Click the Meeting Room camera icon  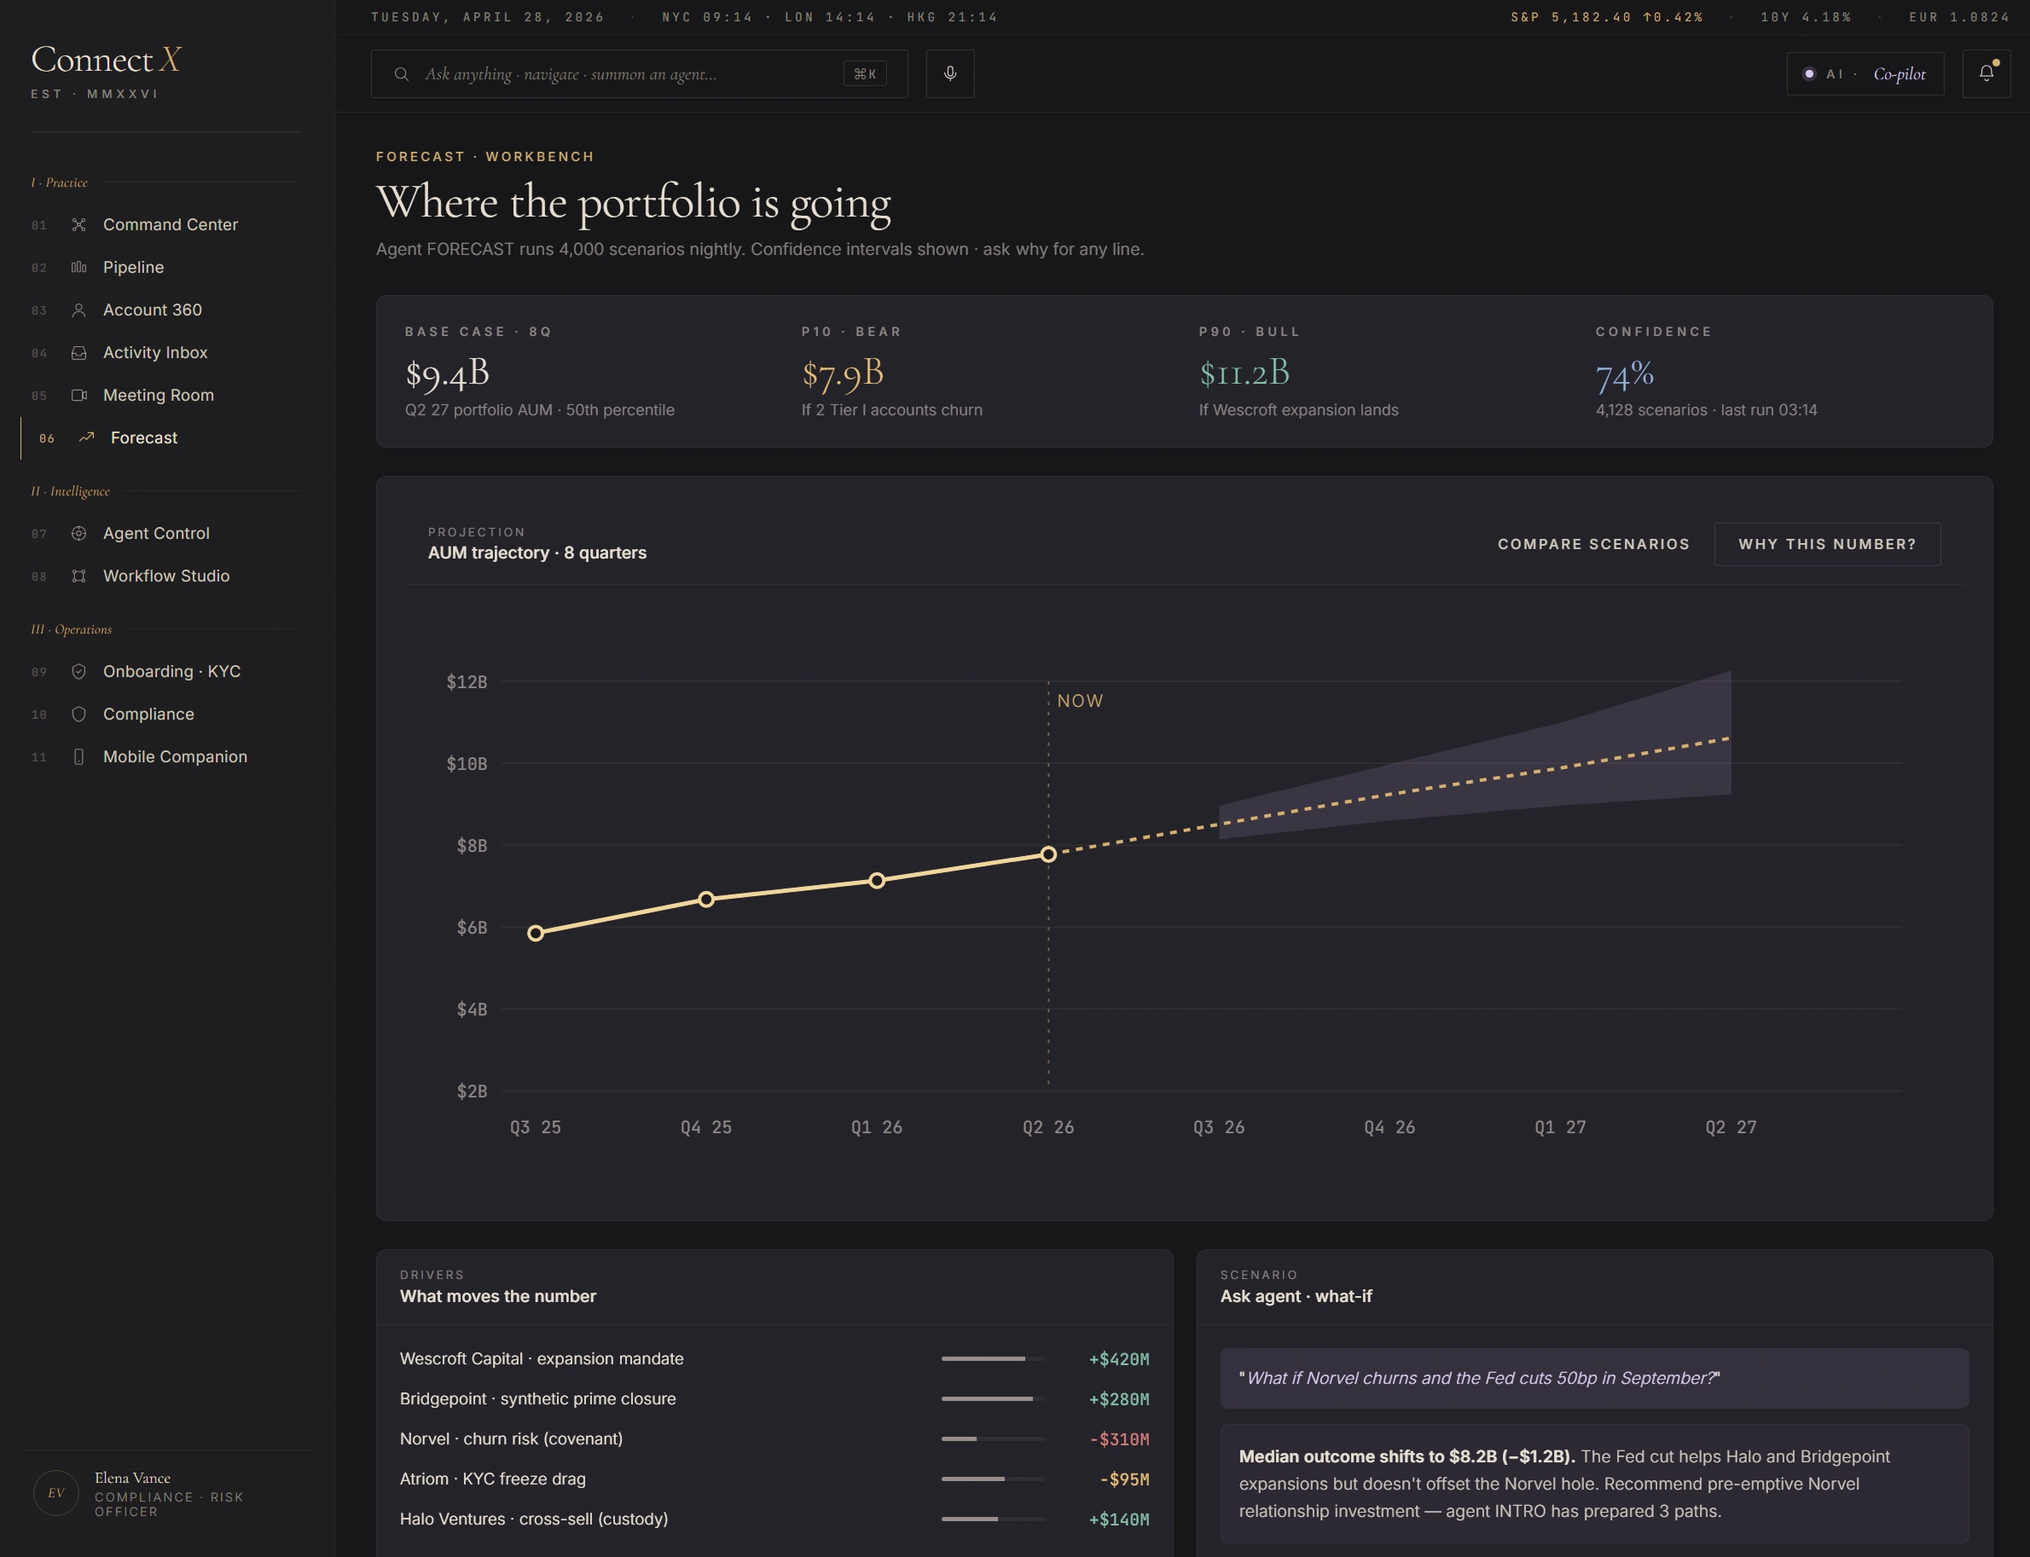(x=81, y=395)
